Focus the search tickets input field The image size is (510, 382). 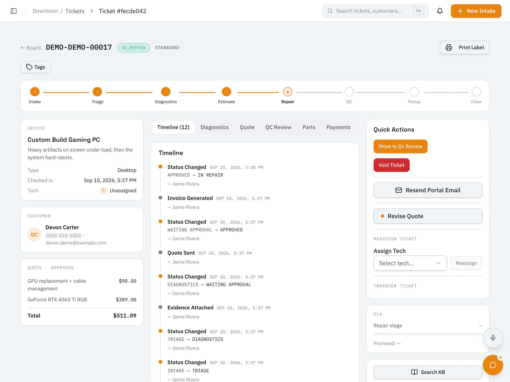(x=375, y=11)
